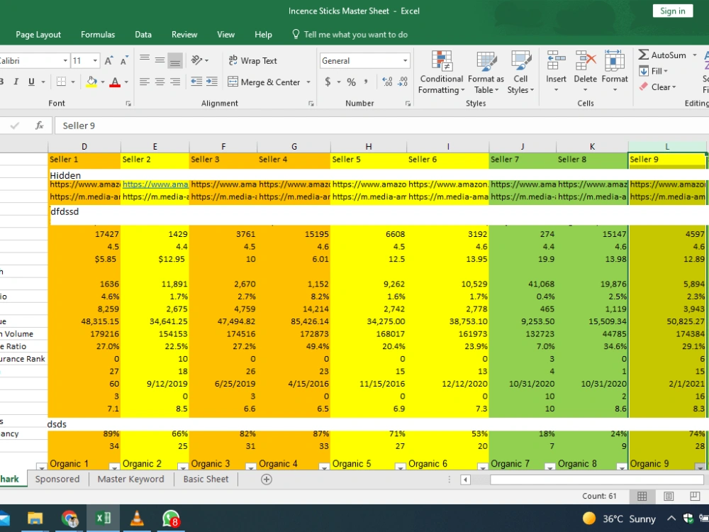Decrease indent
Screen dimensions: 709x532
196,82
